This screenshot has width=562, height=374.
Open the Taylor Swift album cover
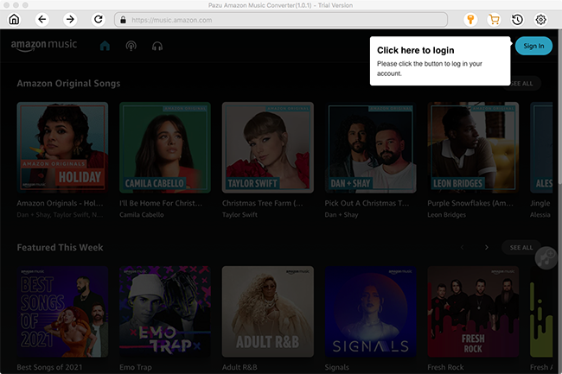pos(268,148)
